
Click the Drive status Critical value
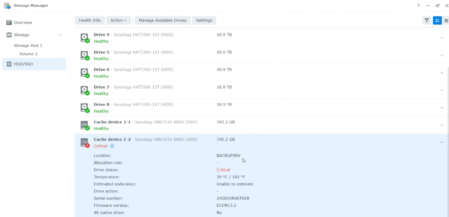pos(223,170)
